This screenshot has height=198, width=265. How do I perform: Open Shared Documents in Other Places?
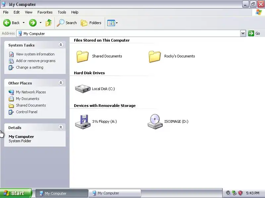click(31, 105)
